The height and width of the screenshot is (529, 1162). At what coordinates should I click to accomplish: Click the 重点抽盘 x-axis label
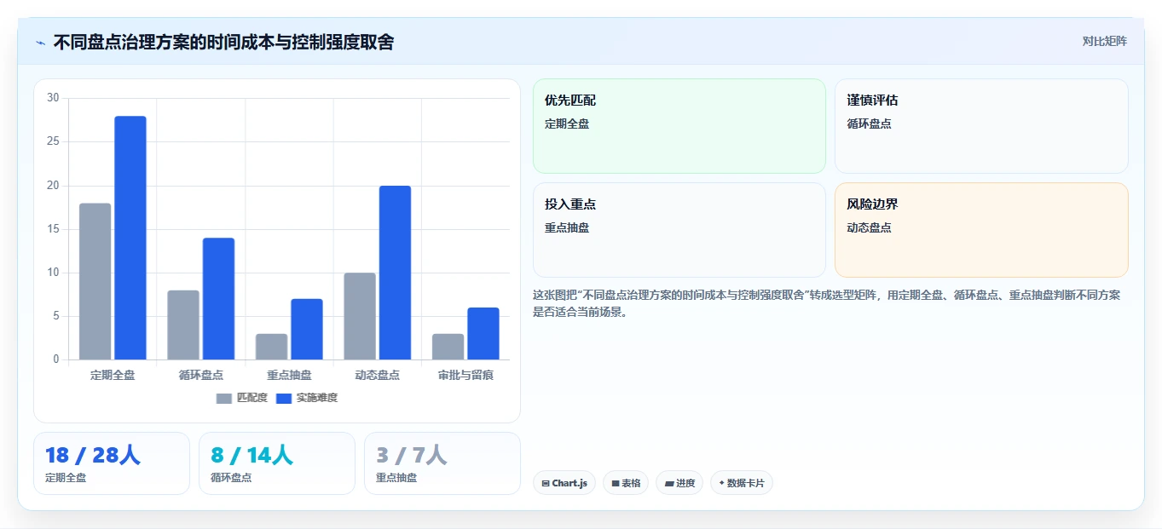point(289,375)
